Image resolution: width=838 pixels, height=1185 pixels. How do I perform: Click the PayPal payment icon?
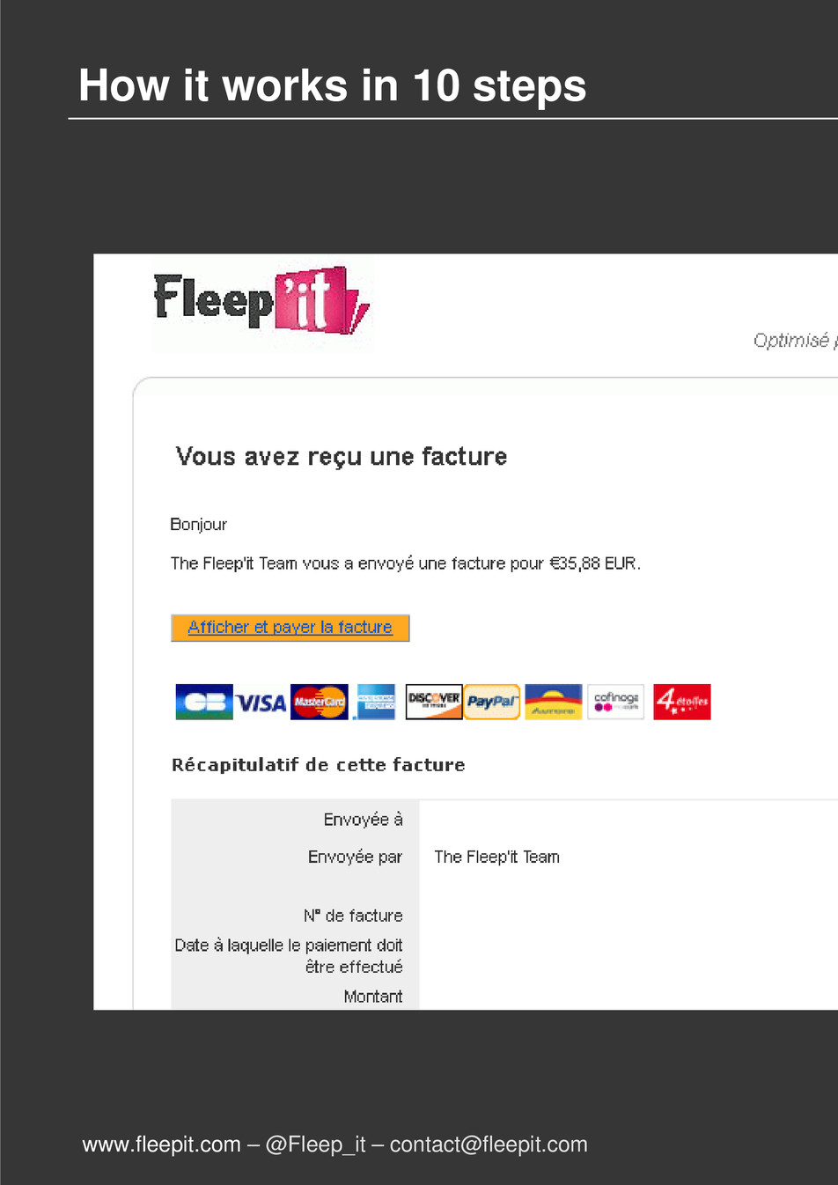click(x=492, y=702)
